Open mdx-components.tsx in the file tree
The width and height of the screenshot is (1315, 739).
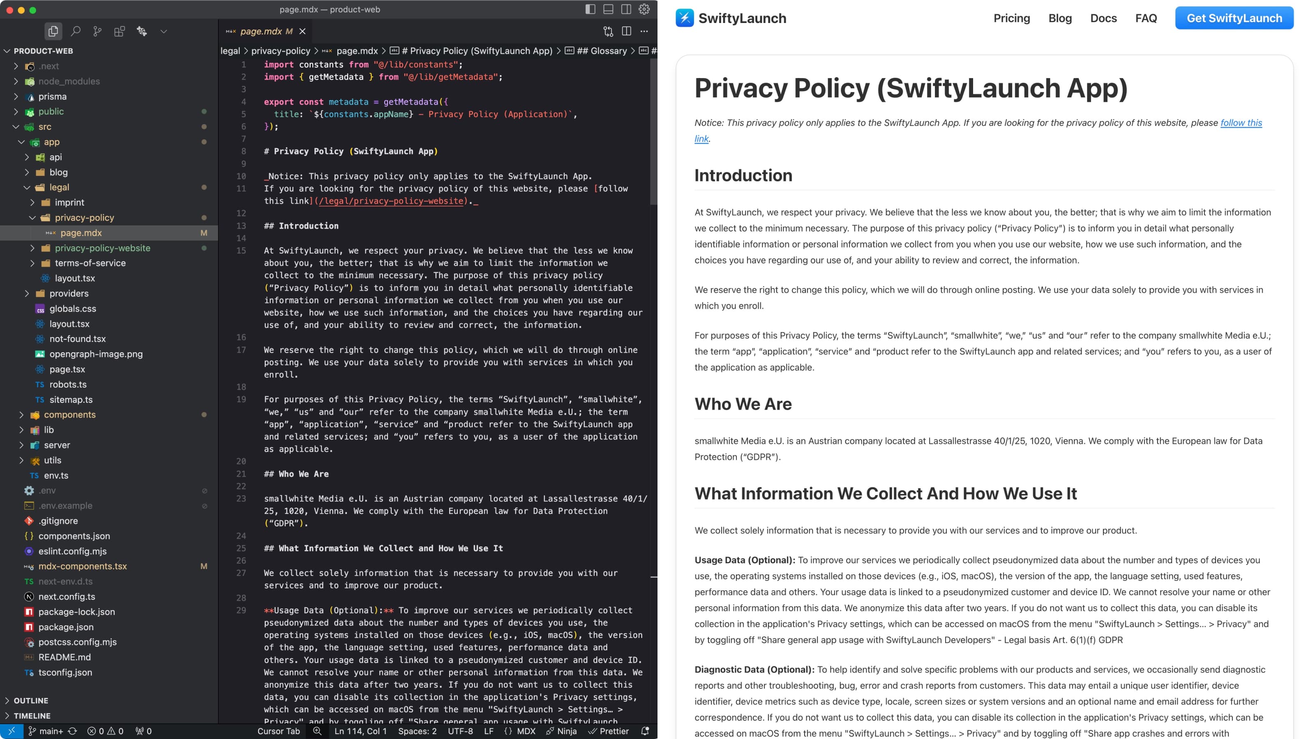[x=83, y=566]
